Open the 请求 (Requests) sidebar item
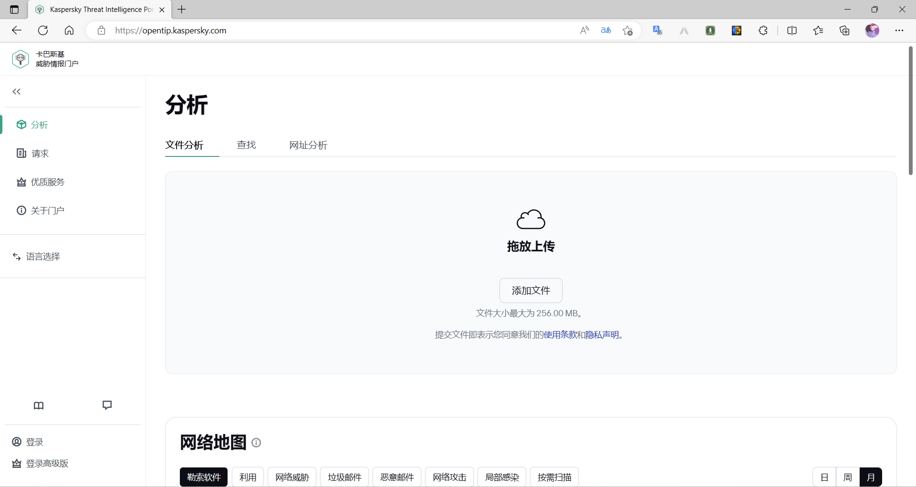This screenshot has height=487, width=916. point(40,153)
